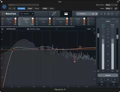Open the undo history clock icon
120x92 pixels.
(101, 14)
